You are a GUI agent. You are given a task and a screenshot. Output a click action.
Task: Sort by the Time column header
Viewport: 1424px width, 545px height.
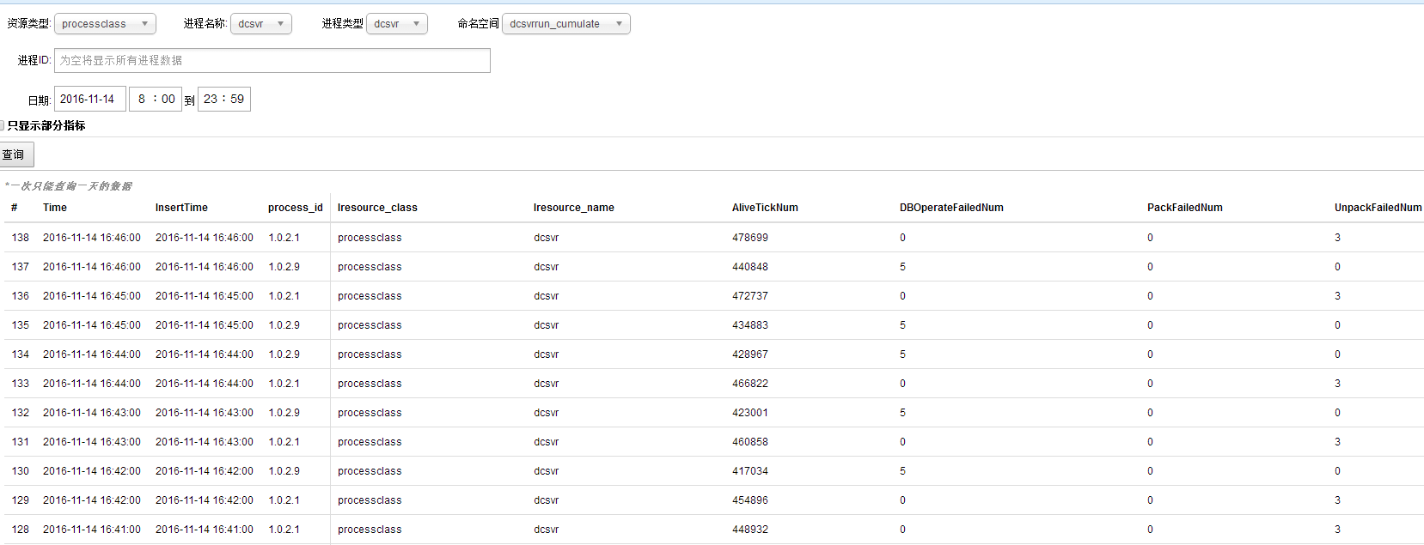(55, 208)
